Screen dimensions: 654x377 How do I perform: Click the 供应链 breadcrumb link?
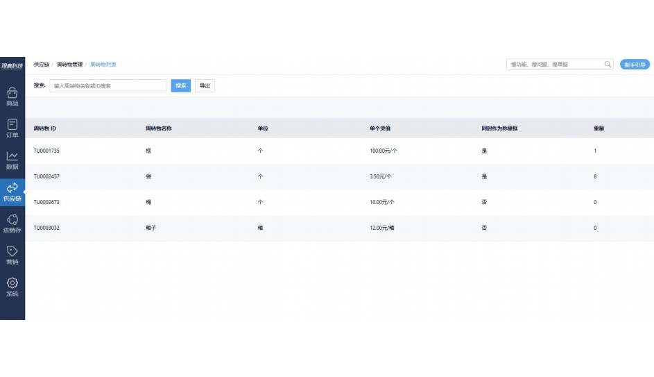(x=42, y=65)
